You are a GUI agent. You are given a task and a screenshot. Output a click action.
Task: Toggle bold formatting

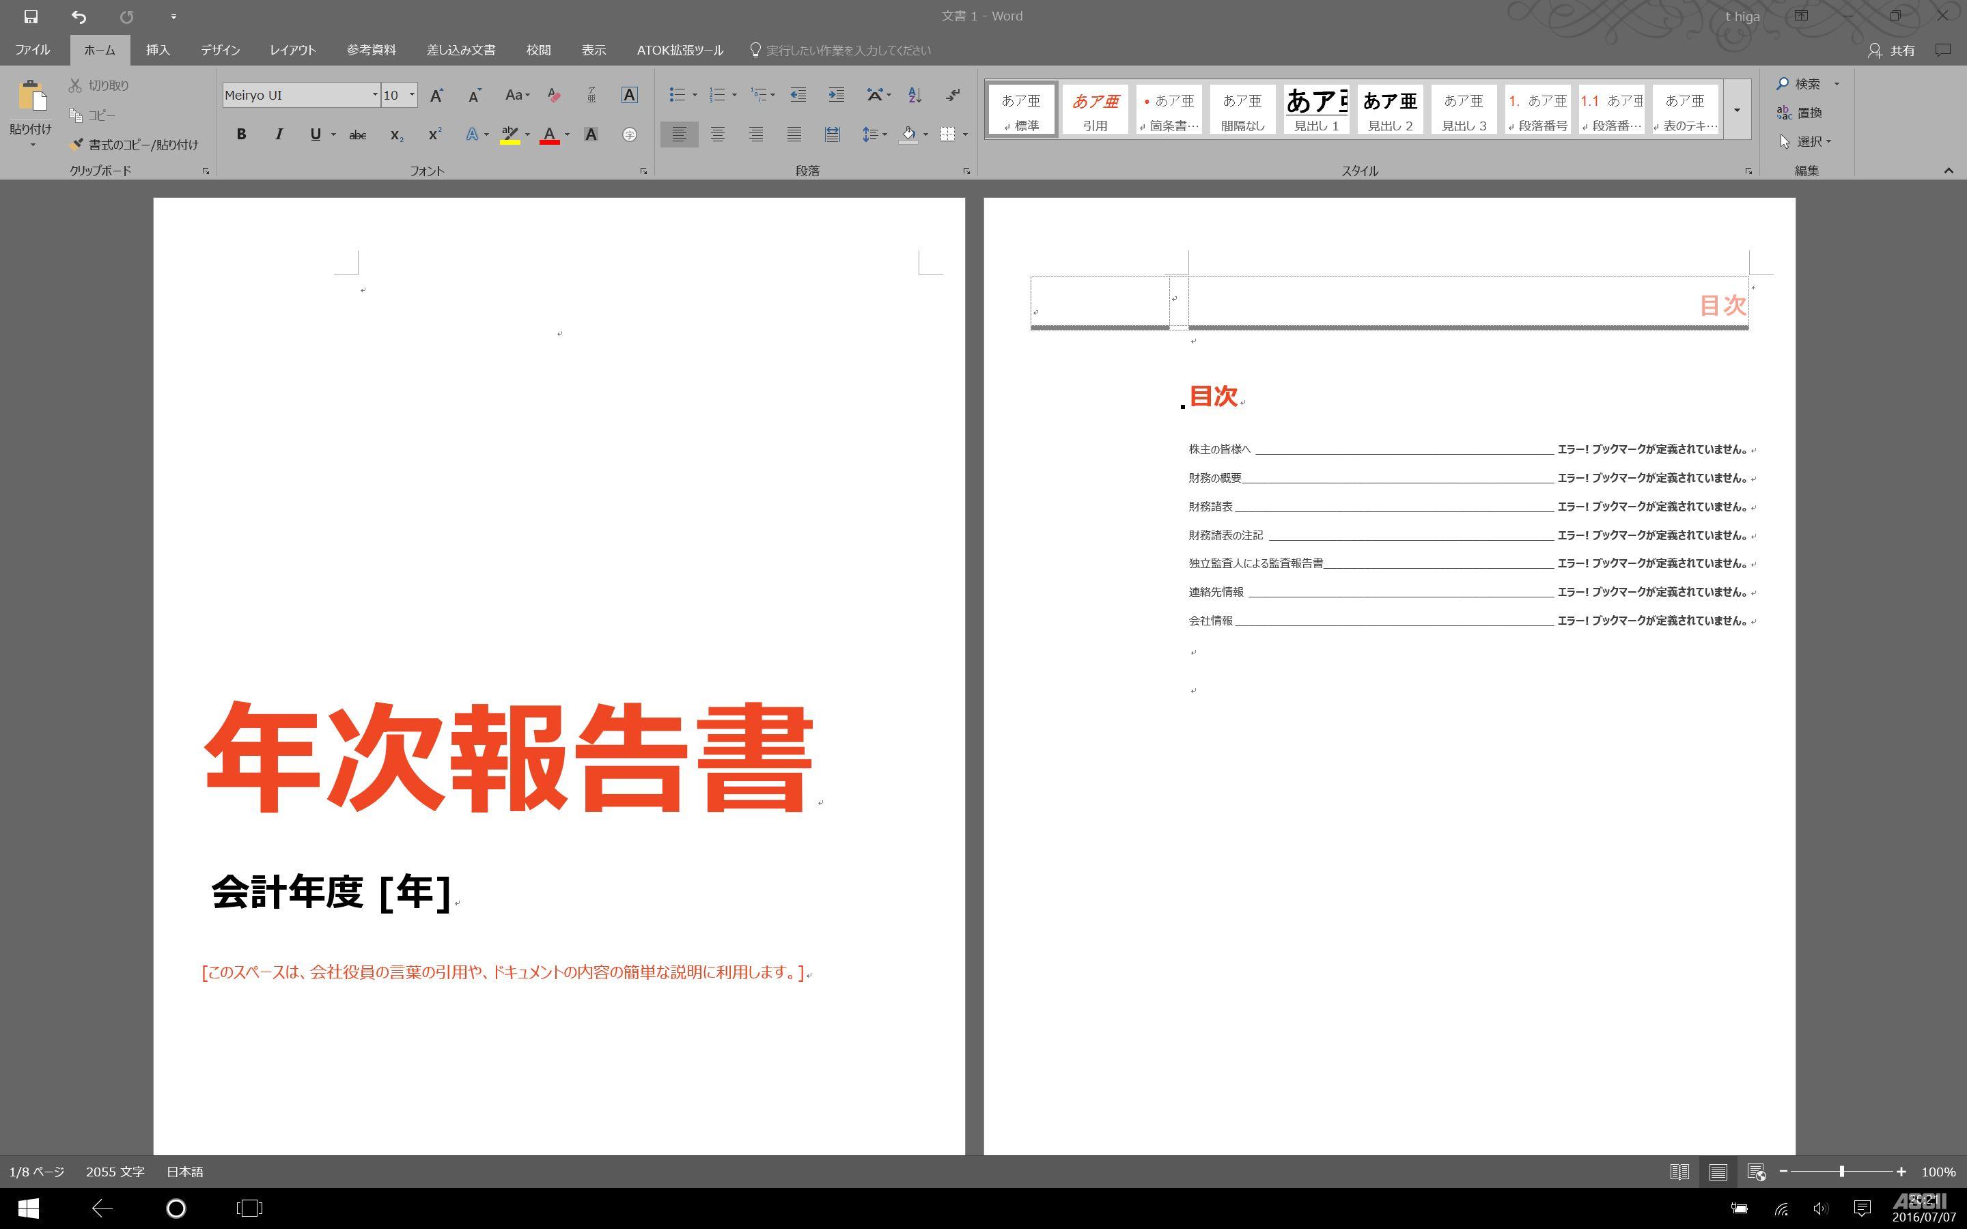coord(240,135)
